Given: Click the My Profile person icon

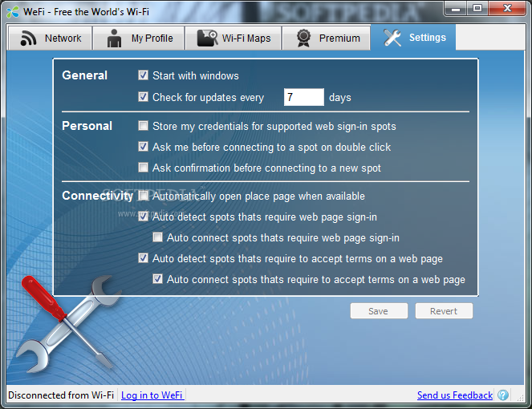Looking at the screenshot, I should point(114,38).
